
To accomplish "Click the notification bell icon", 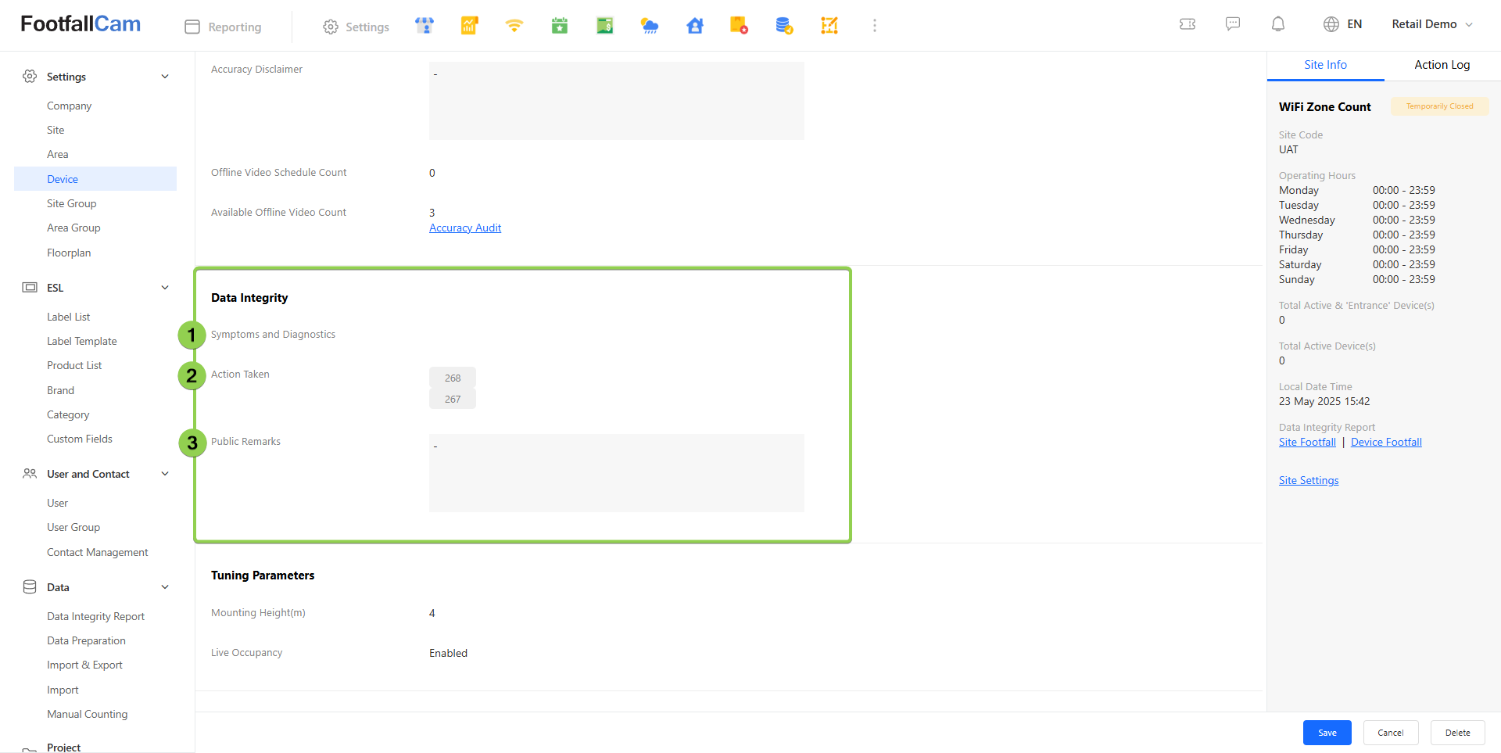I will [1278, 24].
